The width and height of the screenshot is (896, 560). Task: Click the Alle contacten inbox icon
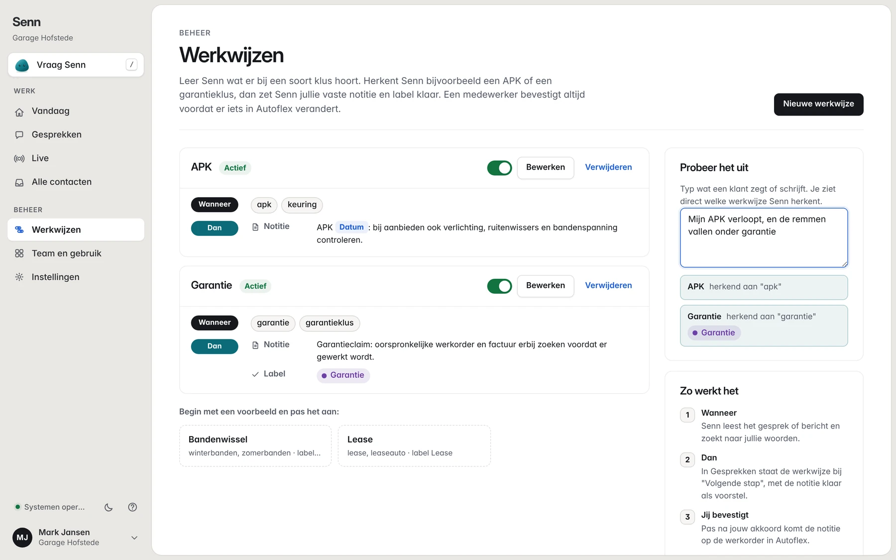point(19,182)
